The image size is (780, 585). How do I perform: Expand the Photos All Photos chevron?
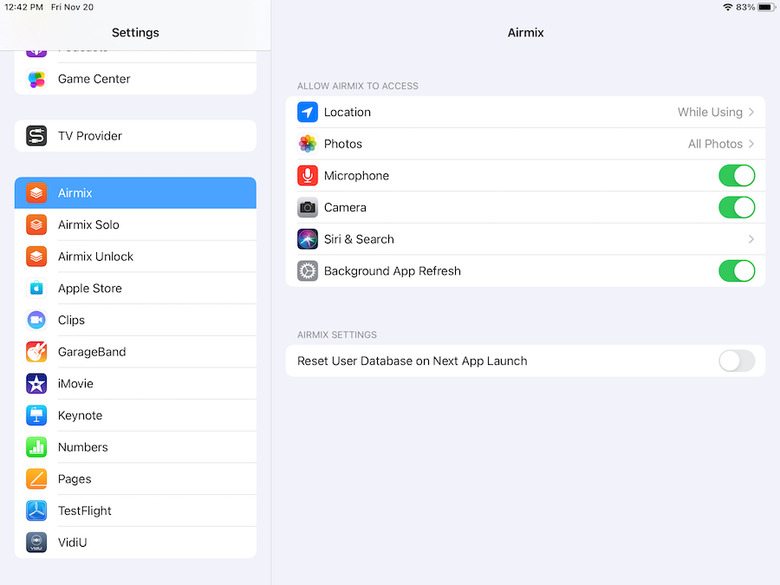[751, 144]
